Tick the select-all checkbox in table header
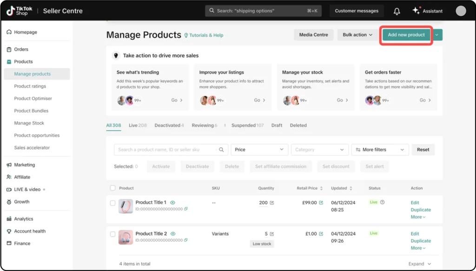Viewport: 476px width, 271px height. 112,188
